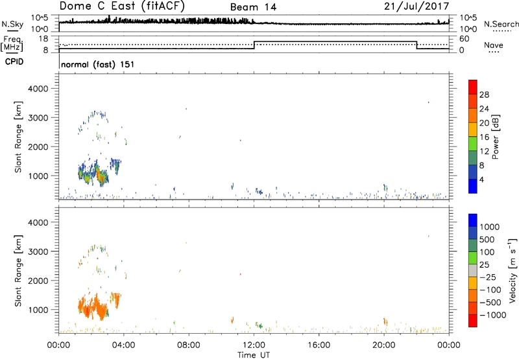This screenshot has width=519, height=359.
Task: Click the 'CPID' label
Action: (14, 62)
